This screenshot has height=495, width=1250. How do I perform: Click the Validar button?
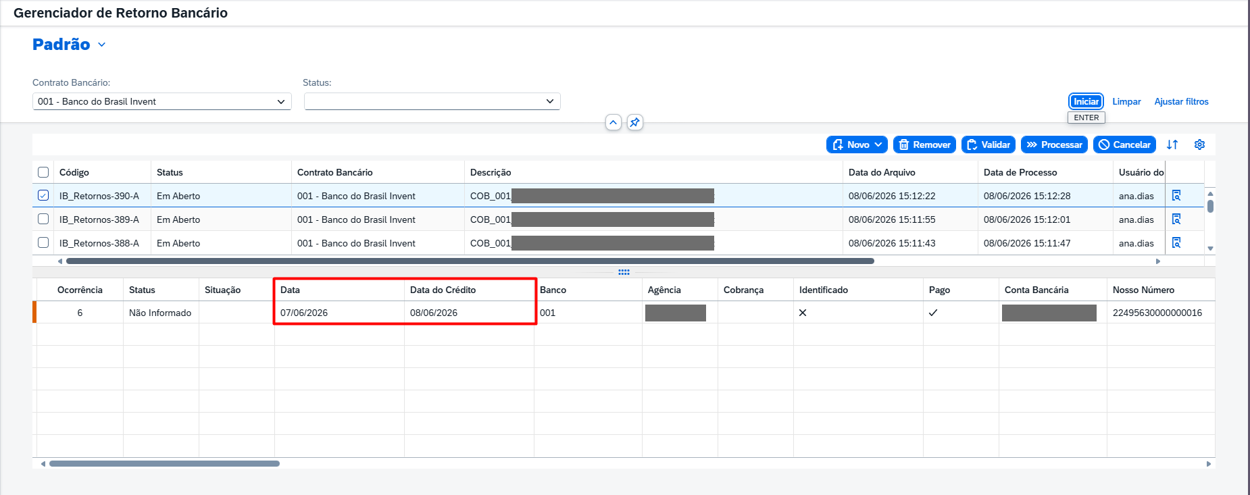click(x=989, y=145)
